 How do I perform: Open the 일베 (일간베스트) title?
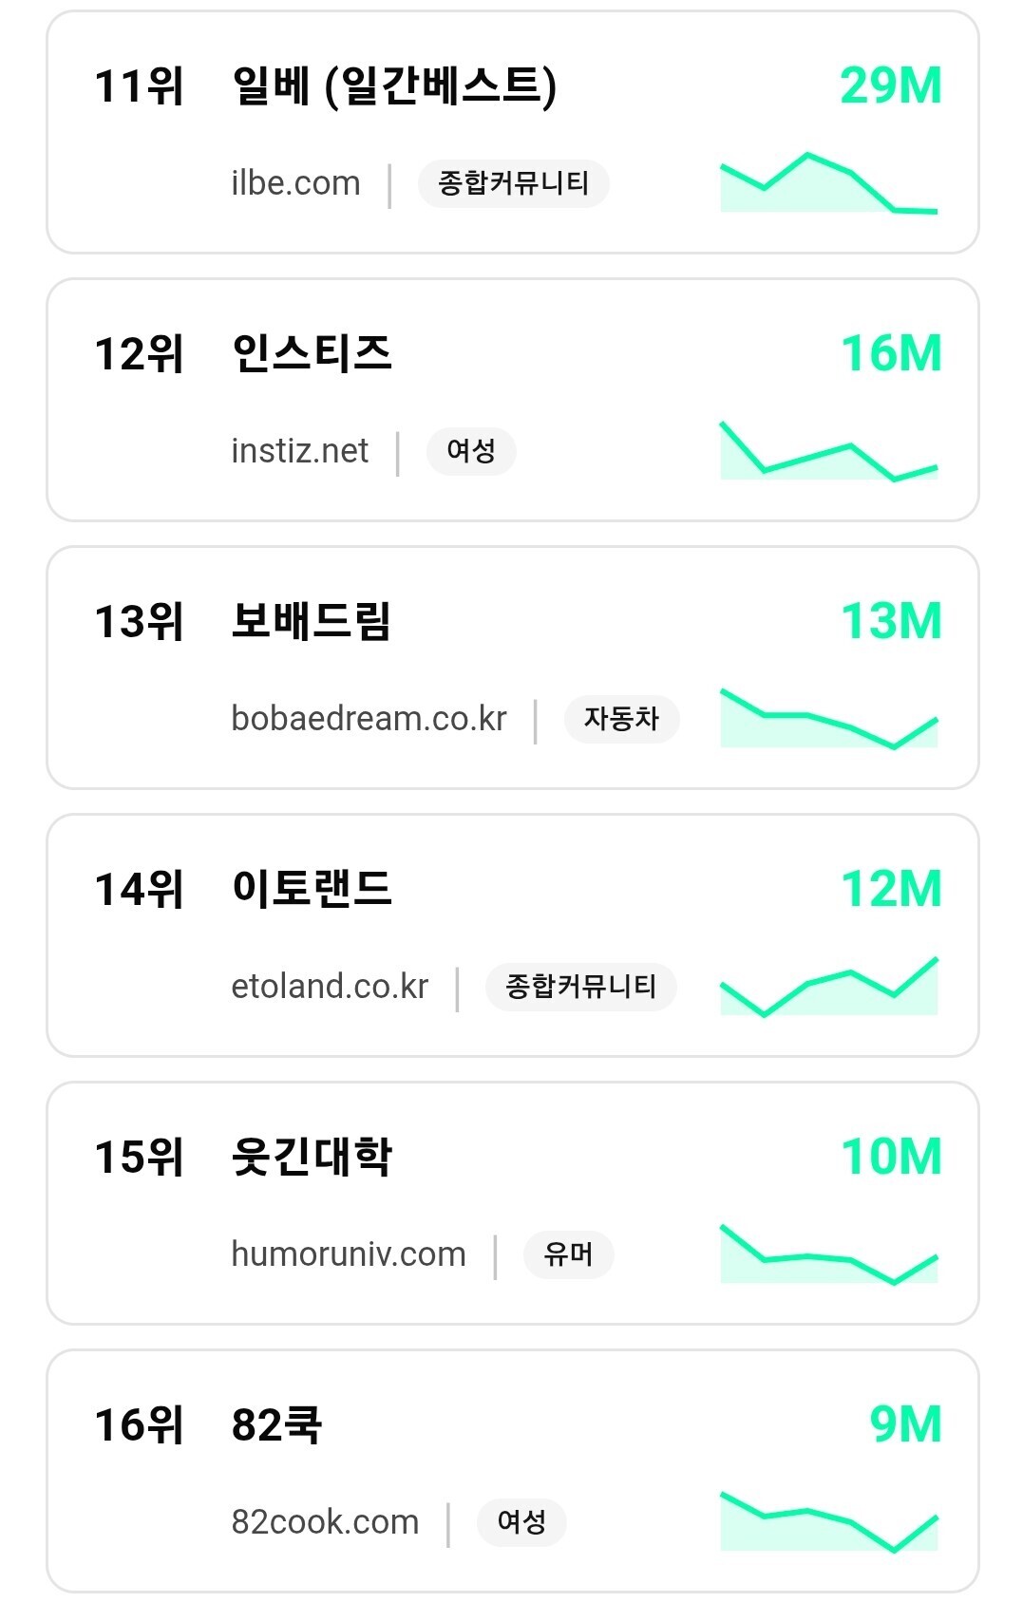pos(394,87)
